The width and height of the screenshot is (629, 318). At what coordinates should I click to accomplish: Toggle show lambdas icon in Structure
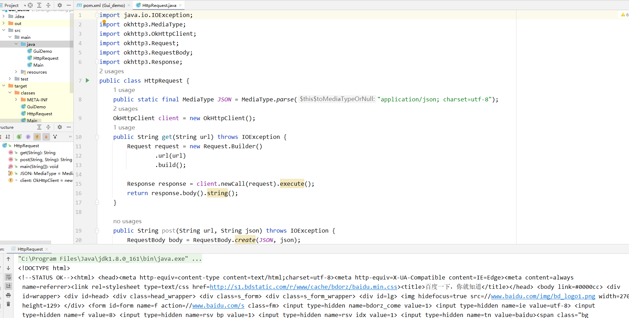click(x=55, y=137)
